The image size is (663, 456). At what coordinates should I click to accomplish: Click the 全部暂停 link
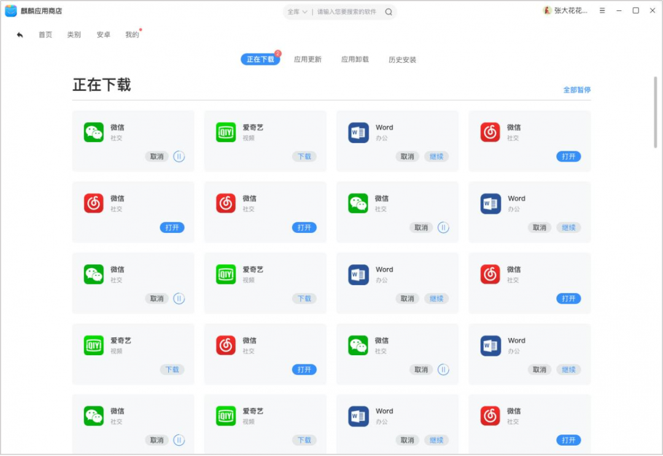pos(576,89)
